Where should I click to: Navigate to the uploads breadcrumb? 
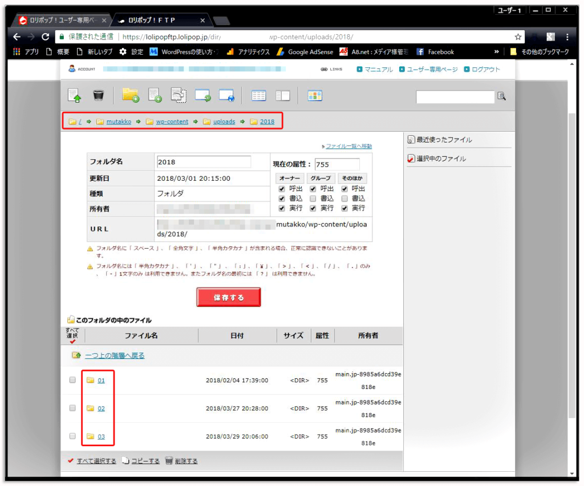224,121
